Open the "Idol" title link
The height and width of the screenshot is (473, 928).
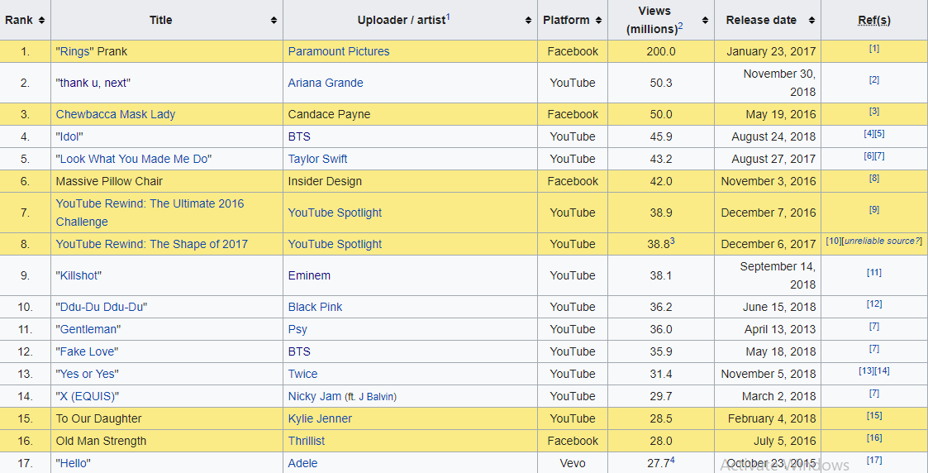(69, 136)
